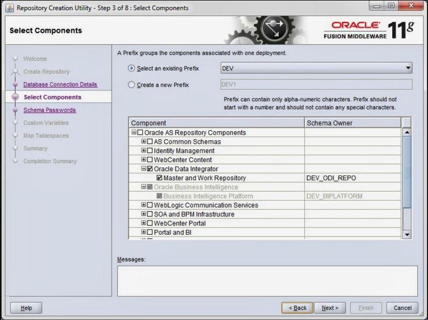This screenshot has width=428, height=320.
Task: Click the Schema Owner column header
Action: pos(353,123)
